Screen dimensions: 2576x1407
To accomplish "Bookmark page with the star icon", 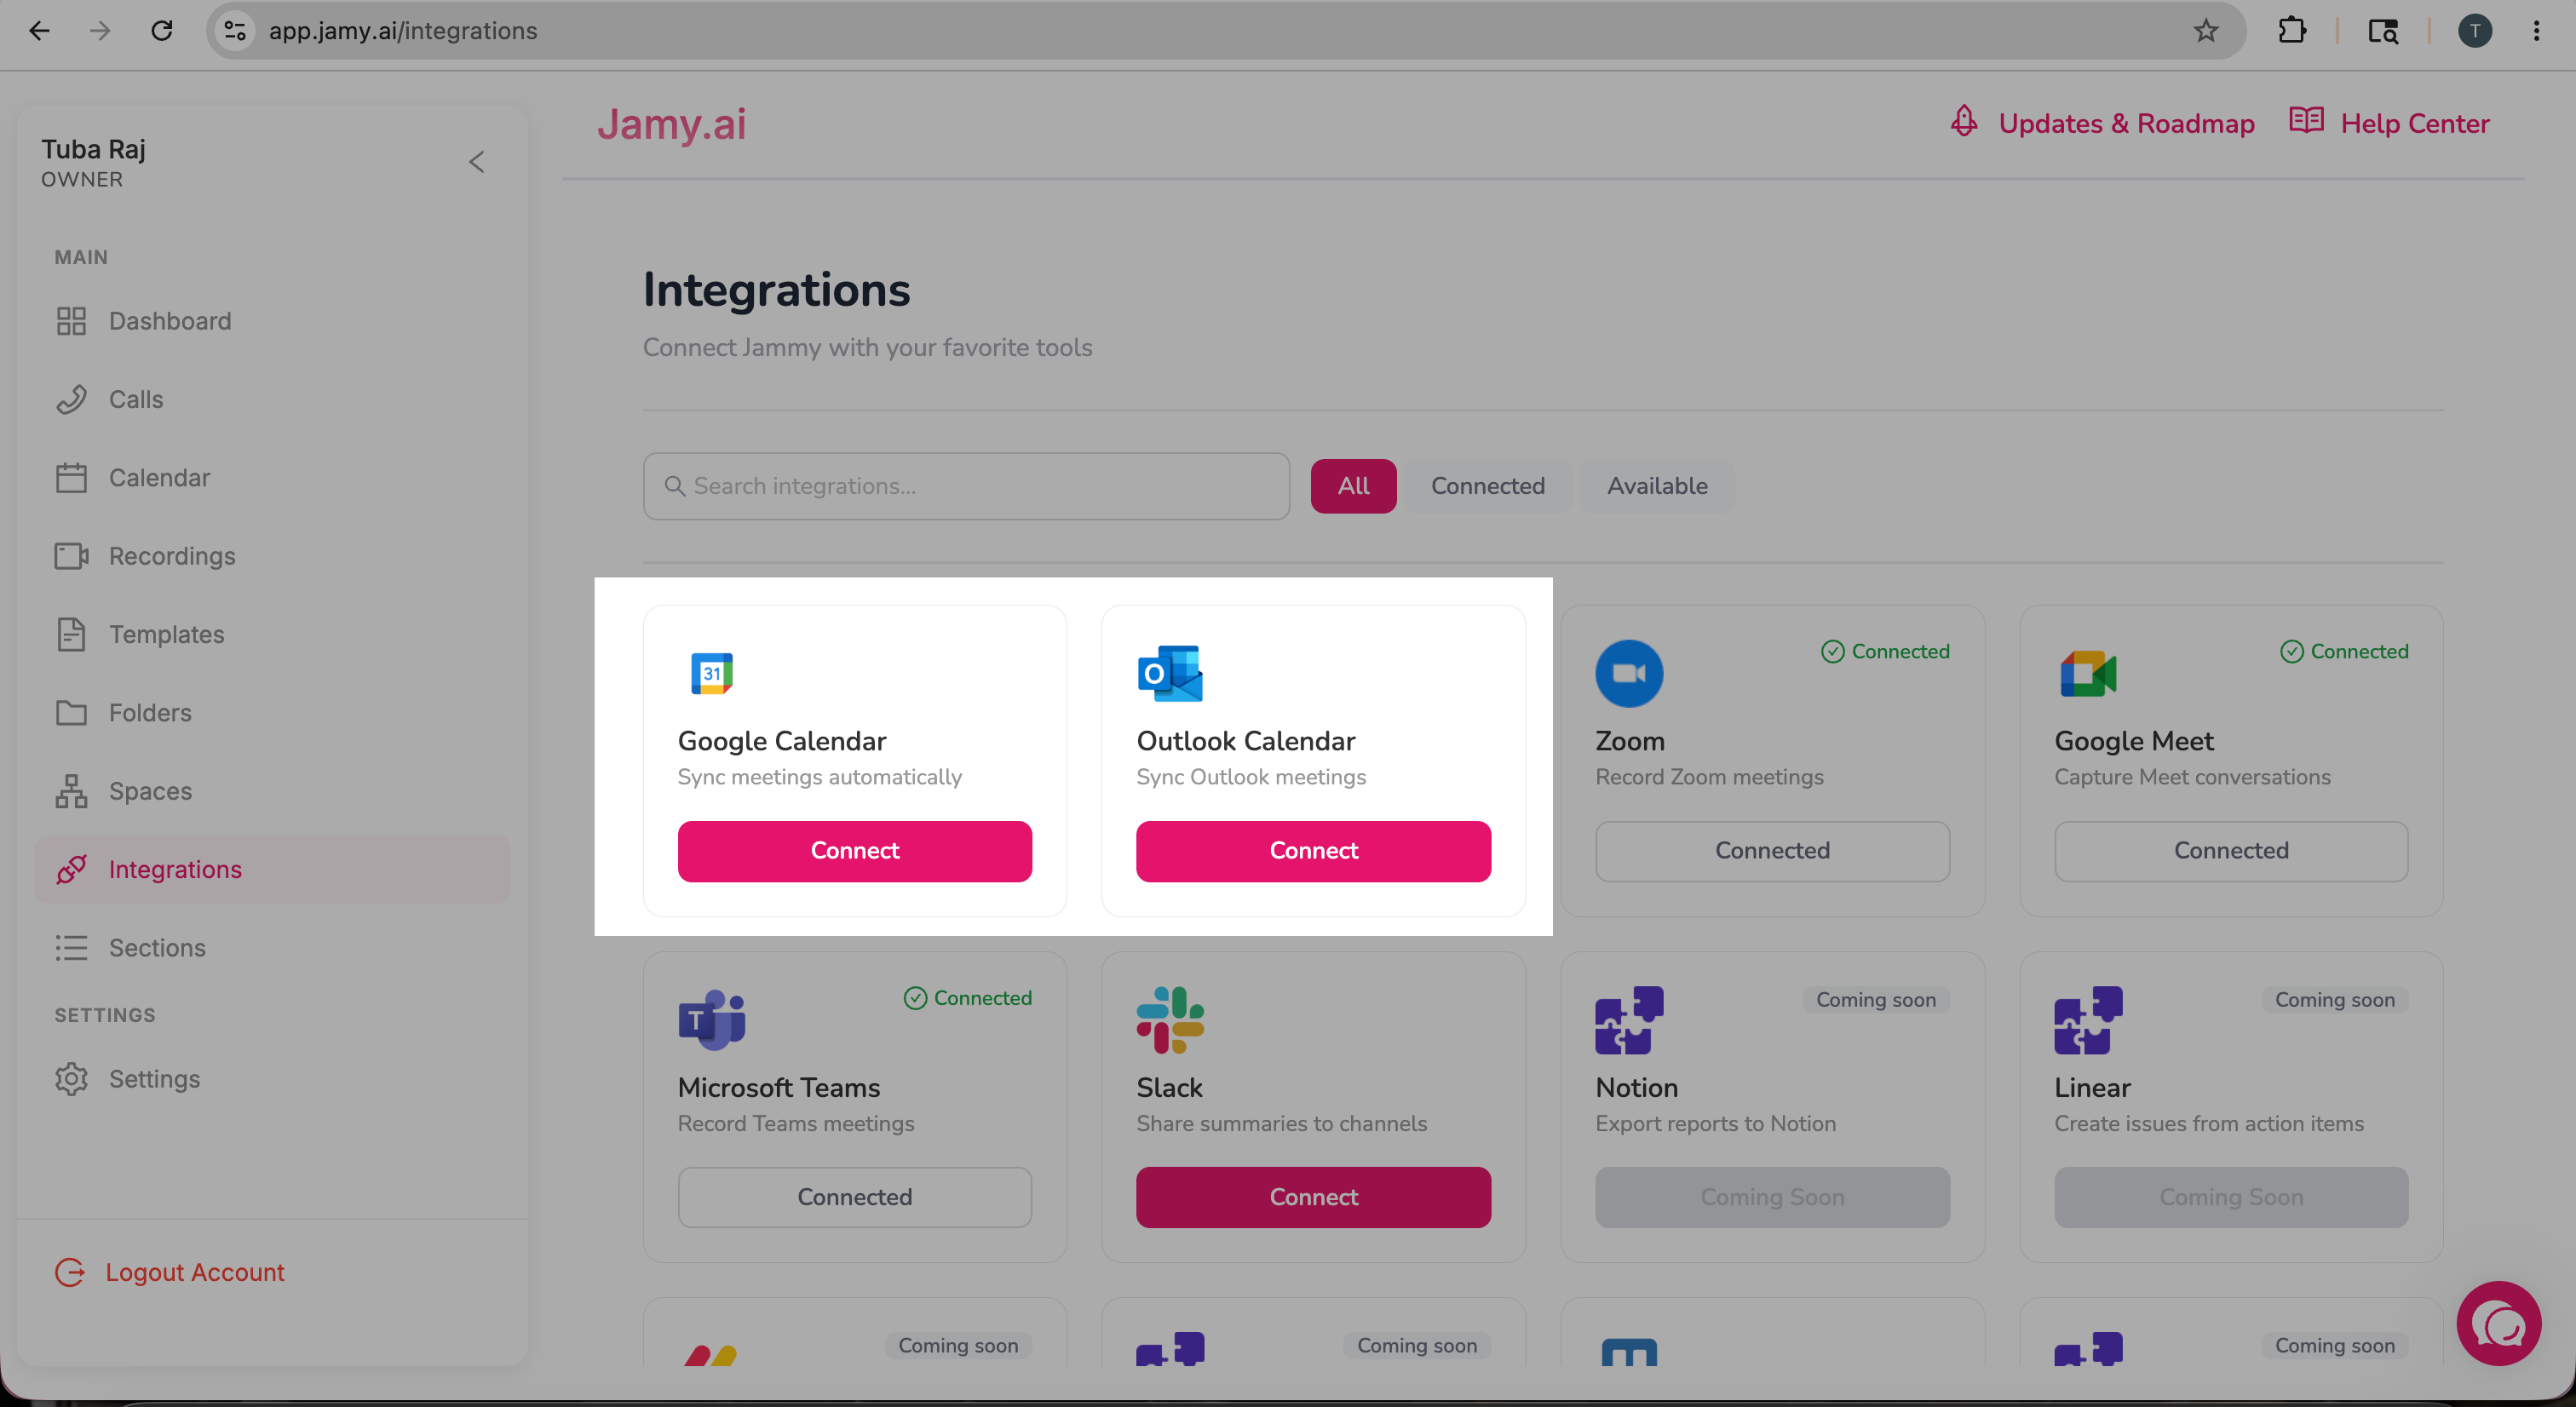I will pyautogui.click(x=2205, y=31).
